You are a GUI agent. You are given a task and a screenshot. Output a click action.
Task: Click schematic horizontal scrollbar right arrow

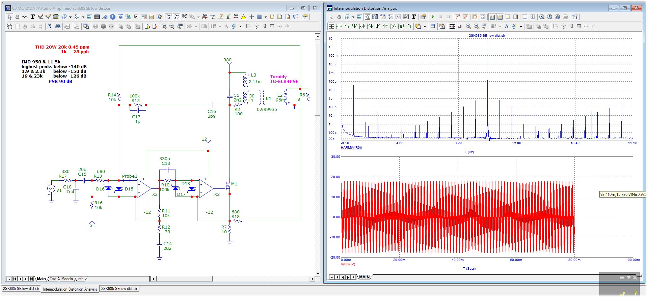click(312, 279)
